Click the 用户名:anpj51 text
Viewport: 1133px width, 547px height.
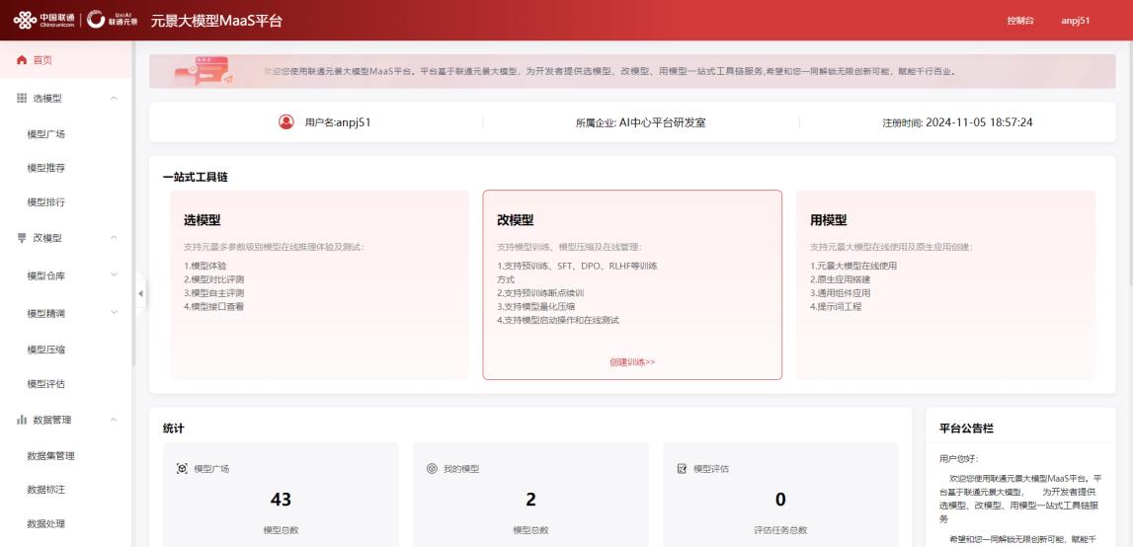(338, 122)
